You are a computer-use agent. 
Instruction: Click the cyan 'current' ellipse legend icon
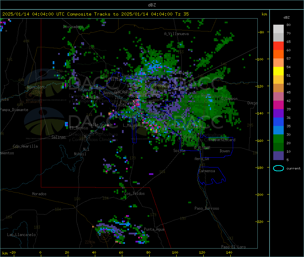click(x=278, y=168)
